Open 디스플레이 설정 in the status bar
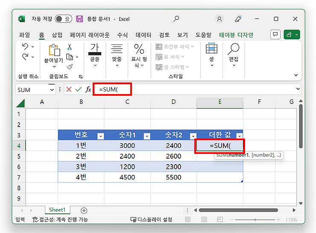This screenshot has width=316, height=233. tap(151, 219)
